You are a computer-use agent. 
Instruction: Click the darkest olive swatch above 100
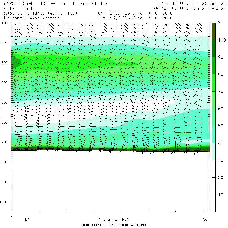[x=214, y=31]
